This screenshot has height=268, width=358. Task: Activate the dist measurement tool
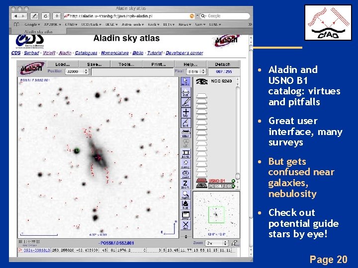point(185,92)
